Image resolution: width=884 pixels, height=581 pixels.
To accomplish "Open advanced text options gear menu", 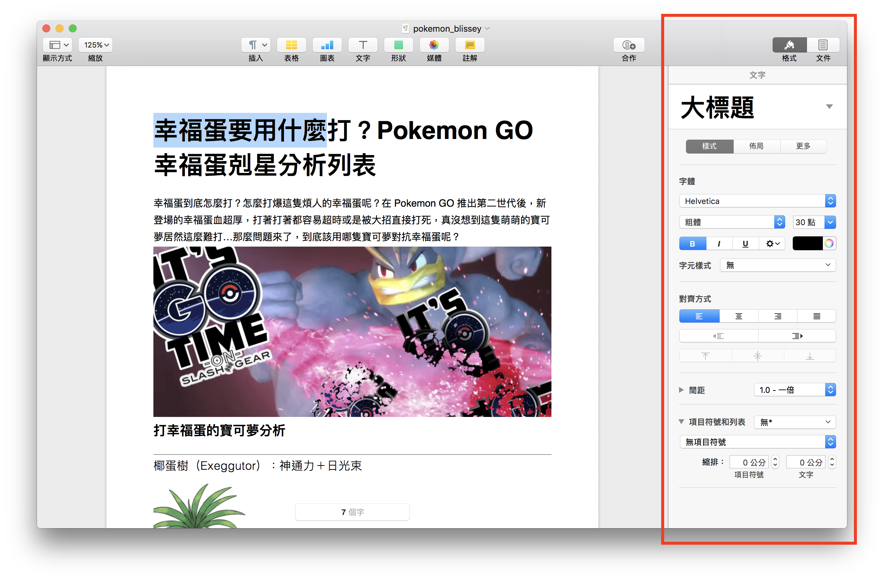I will coord(772,244).
